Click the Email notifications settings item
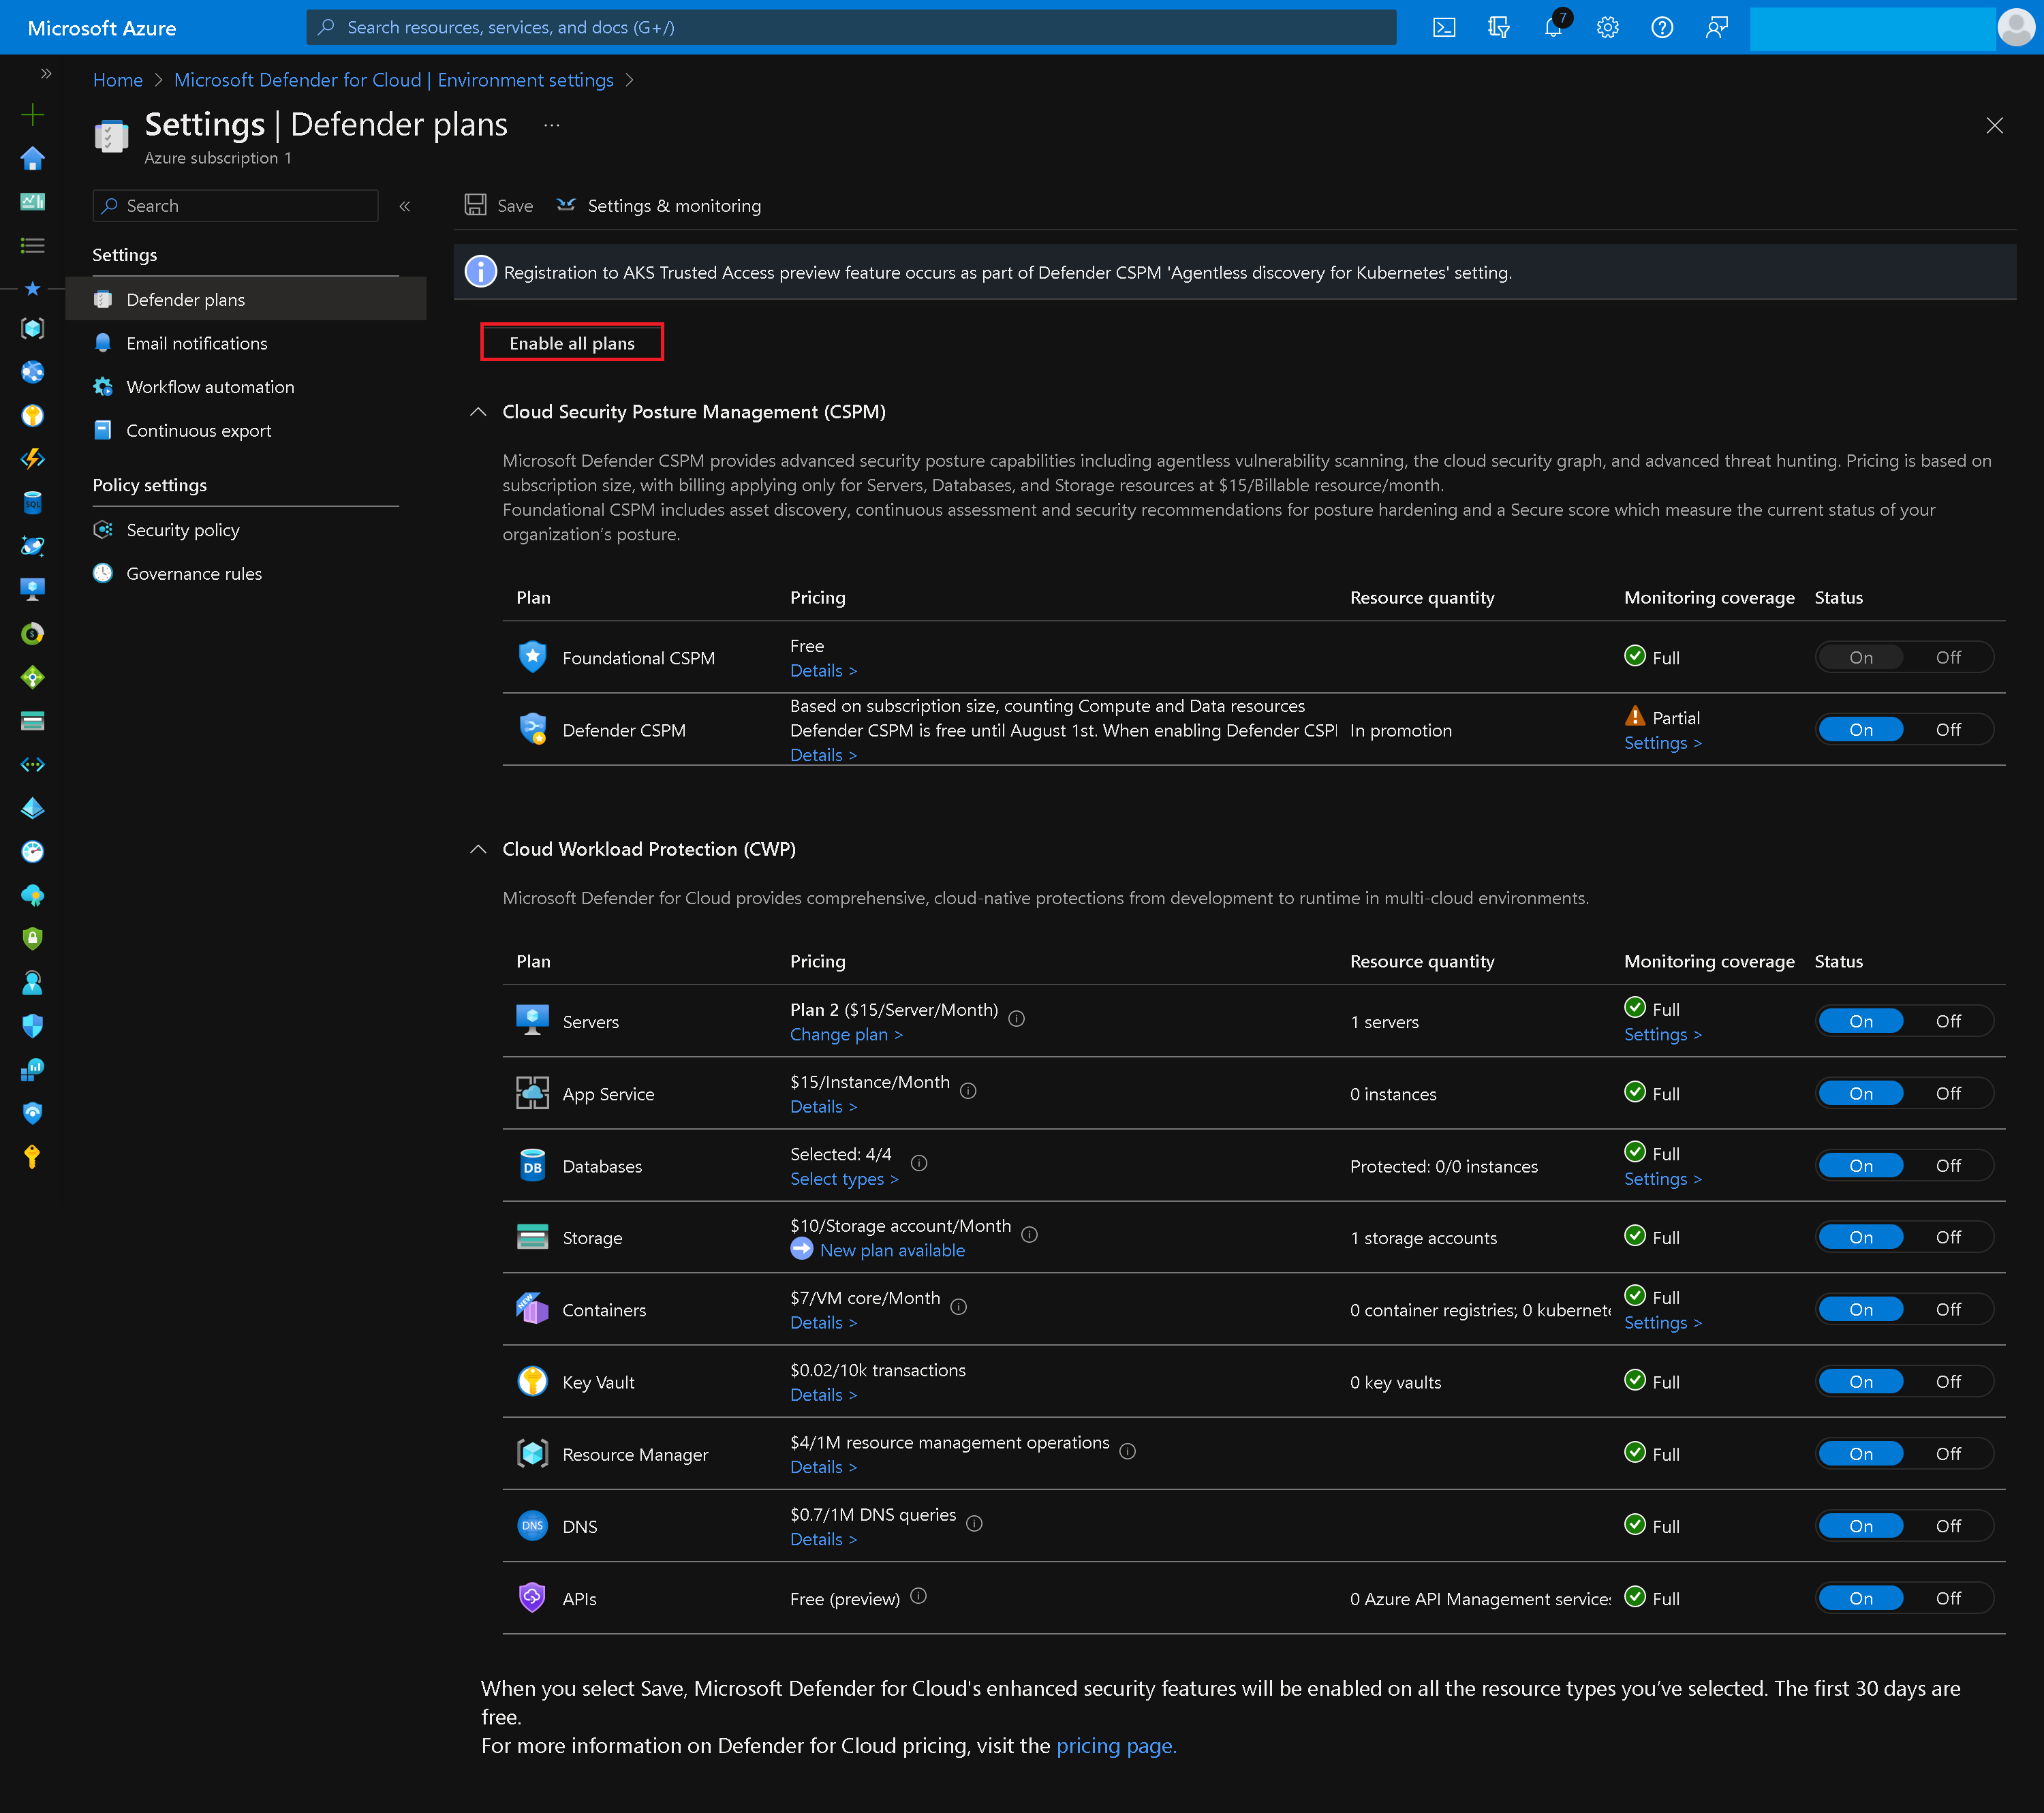The width and height of the screenshot is (2044, 1813). (x=197, y=342)
